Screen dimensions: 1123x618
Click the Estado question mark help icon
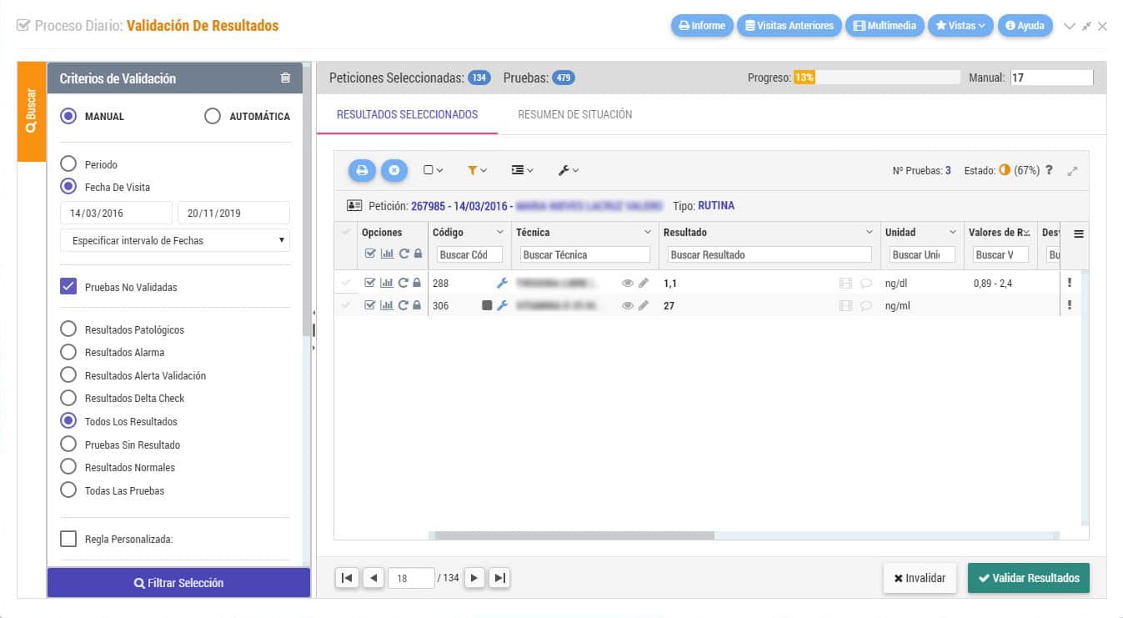pyautogui.click(x=1049, y=170)
